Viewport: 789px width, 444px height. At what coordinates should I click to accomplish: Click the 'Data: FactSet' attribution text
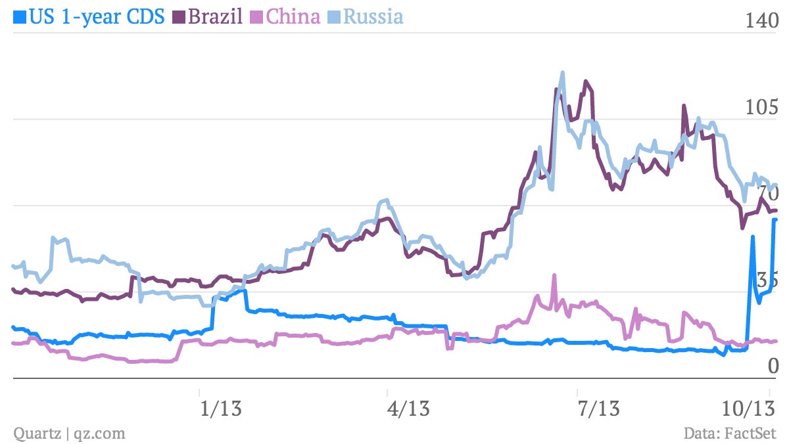tap(730, 433)
